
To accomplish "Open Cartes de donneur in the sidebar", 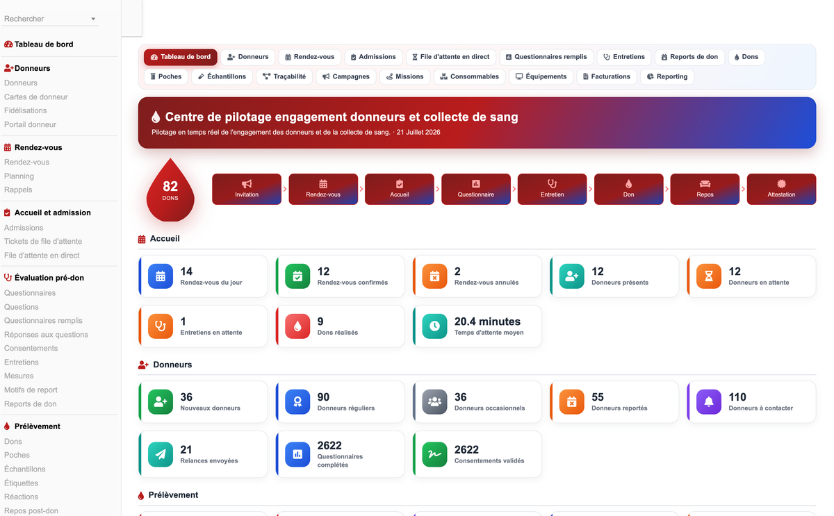I will click(x=36, y=97).
